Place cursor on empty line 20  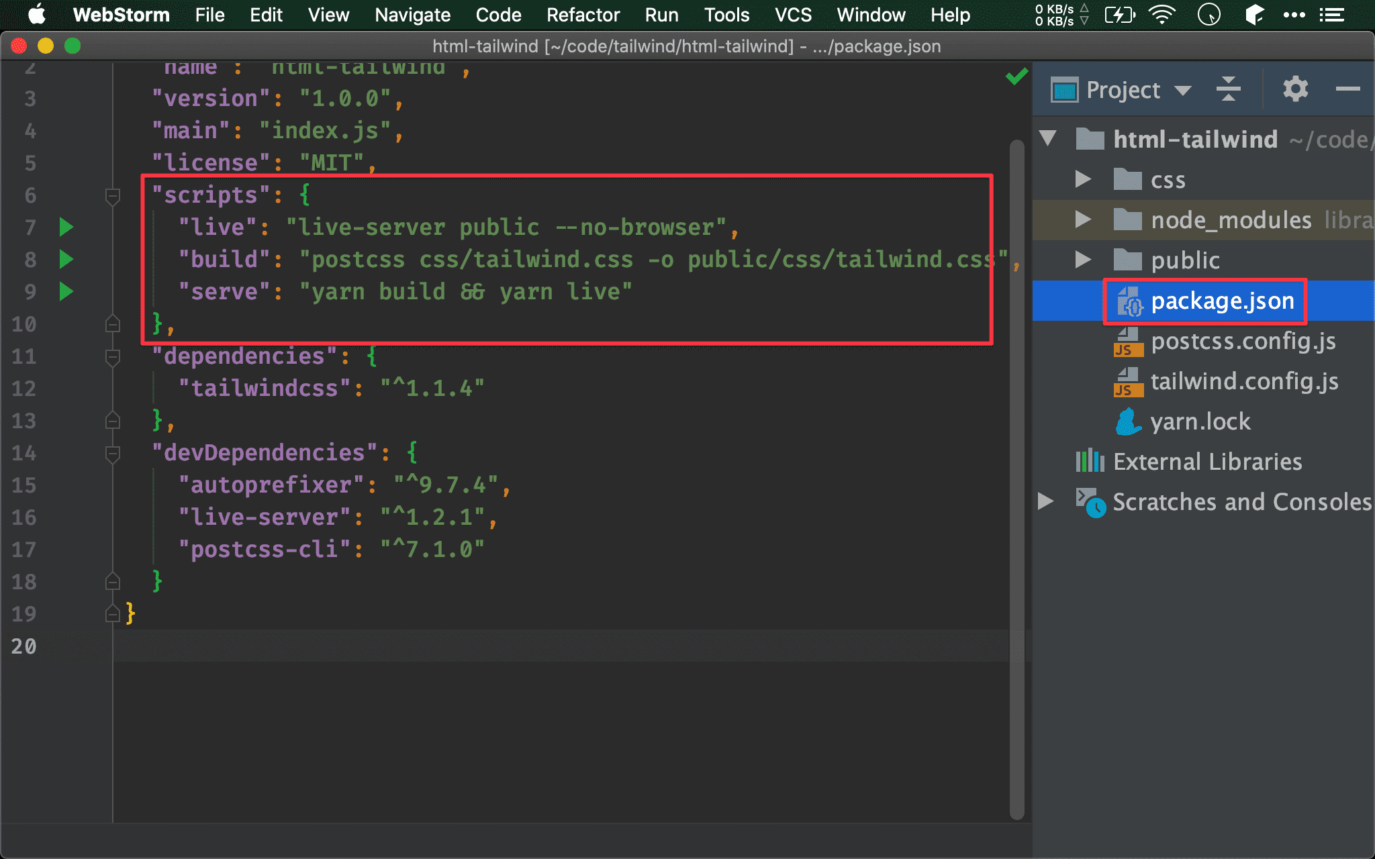pyautogui.click(x=561, y=646)
